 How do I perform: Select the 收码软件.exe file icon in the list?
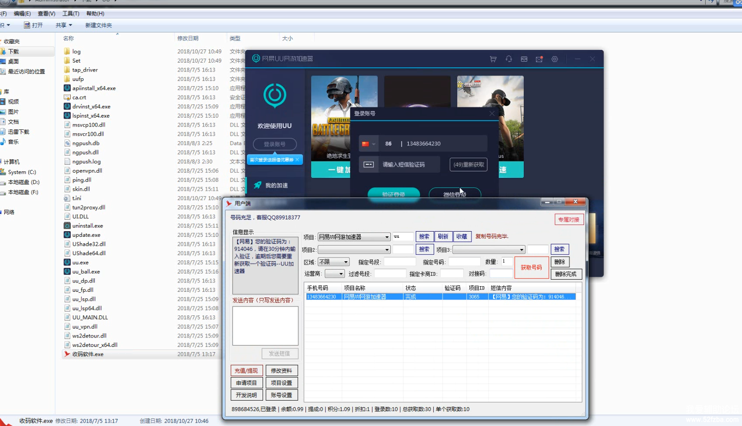pos(67,354)
